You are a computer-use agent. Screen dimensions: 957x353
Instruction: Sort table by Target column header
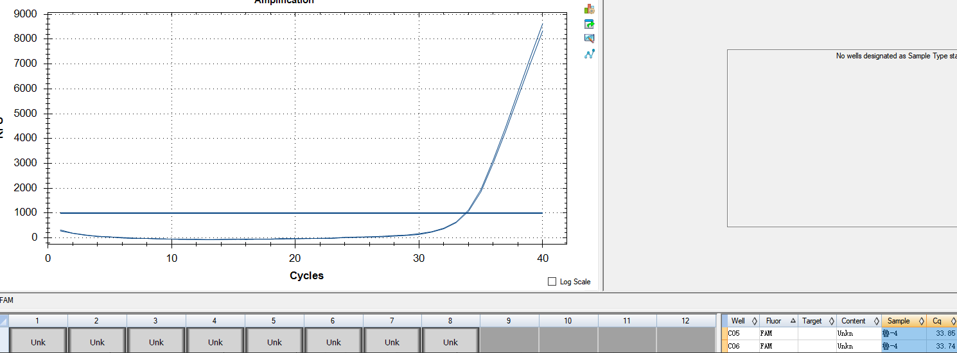[x=817, y=321]
